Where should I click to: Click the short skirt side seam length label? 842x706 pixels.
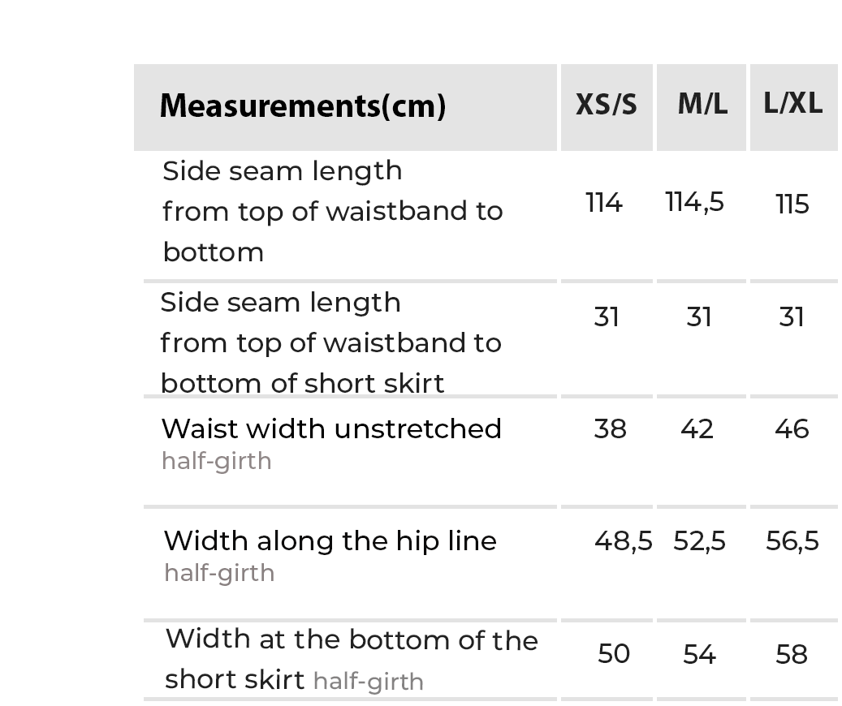pyautogui.click(x=330, y=342)
